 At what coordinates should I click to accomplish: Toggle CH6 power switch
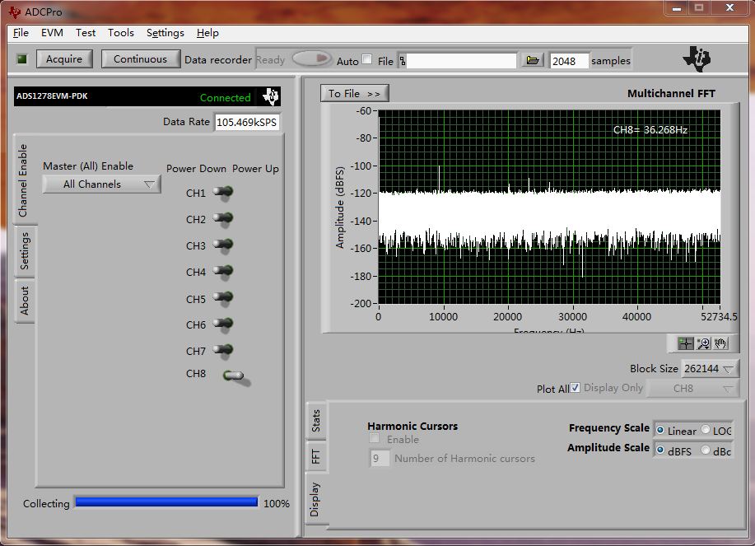pos(223,324)
